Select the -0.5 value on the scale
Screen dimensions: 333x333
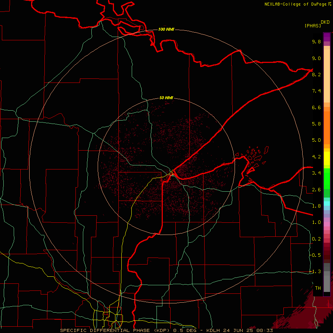coord(315,255)
